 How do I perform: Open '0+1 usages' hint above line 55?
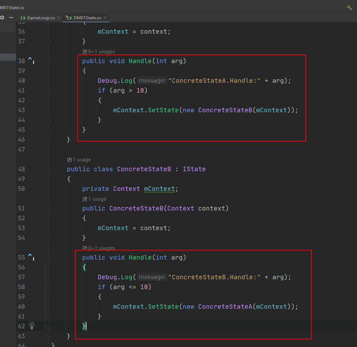click(99, 248)
